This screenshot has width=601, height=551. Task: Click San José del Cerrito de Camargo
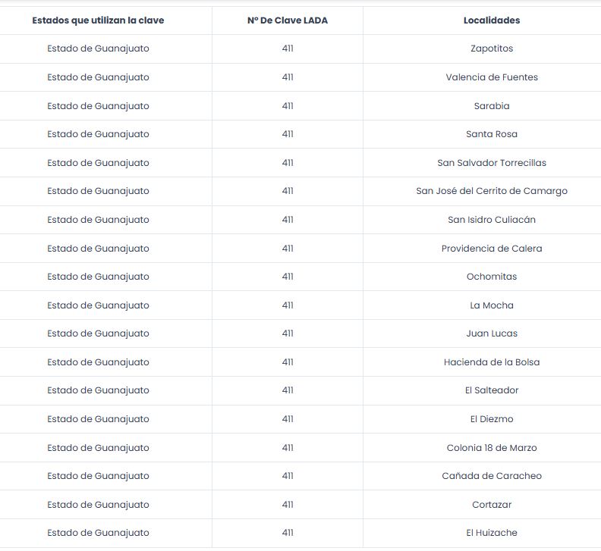point(492,191)
